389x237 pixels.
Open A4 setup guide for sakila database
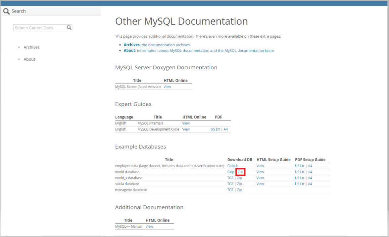pos(310,184)
